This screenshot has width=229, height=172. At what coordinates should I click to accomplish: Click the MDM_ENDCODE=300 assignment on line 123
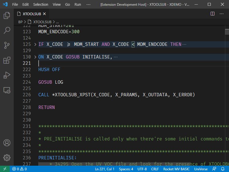pos(59,32)
